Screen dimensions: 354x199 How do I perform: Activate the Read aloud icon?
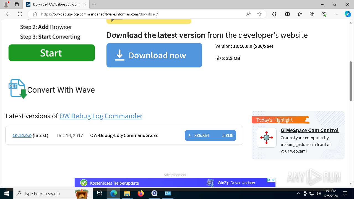248,14
